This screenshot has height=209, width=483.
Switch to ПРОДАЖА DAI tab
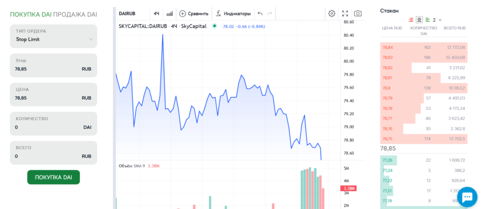75,14
